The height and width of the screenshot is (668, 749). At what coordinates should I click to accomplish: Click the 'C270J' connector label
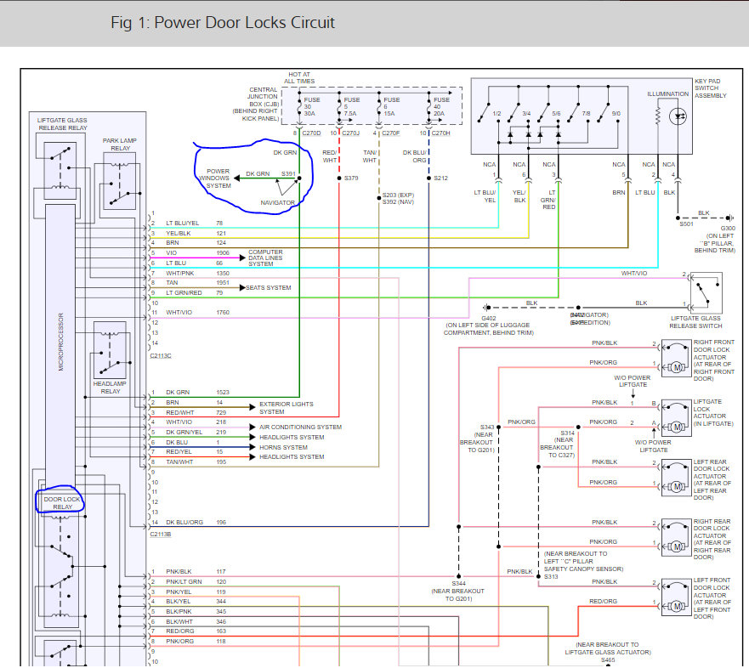(x=350, y=133)
